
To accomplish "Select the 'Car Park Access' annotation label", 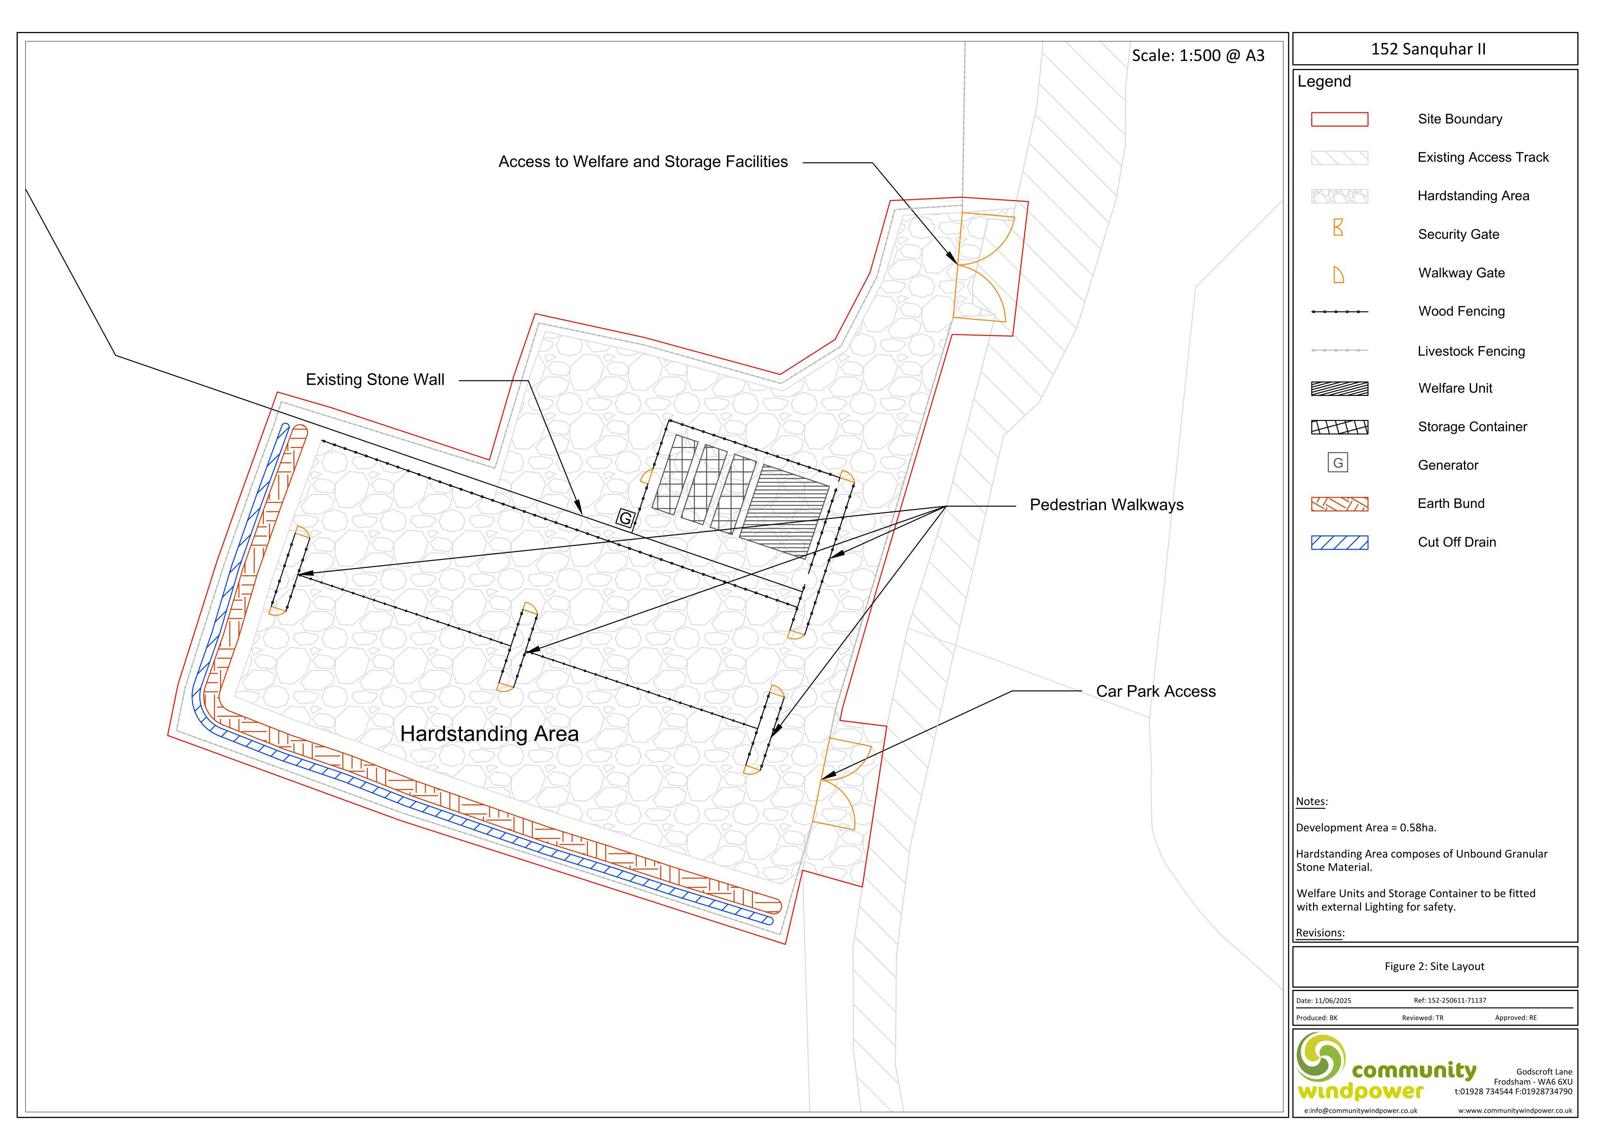I will coord(1156,691).
